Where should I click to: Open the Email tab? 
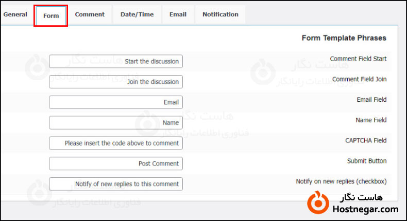pos(178,14)
